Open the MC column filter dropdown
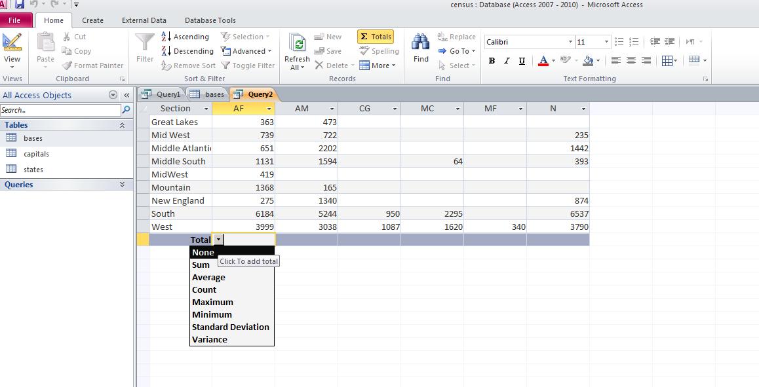The image size is (759, 387). point(457,109)
